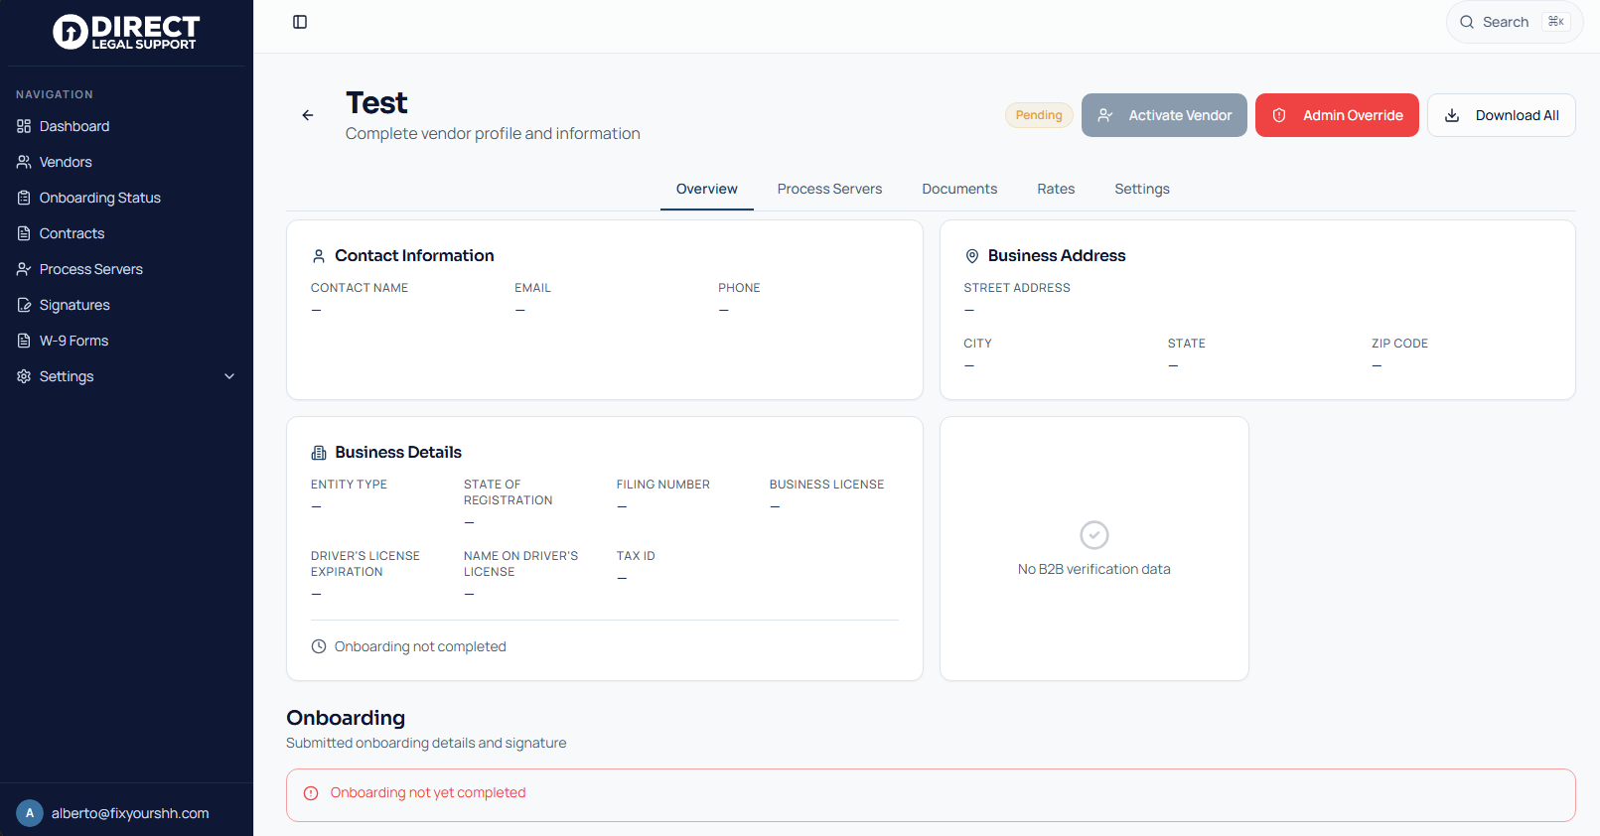Open the vendor Settings tab
The image size is (1600, 836).
(1142, 189)
